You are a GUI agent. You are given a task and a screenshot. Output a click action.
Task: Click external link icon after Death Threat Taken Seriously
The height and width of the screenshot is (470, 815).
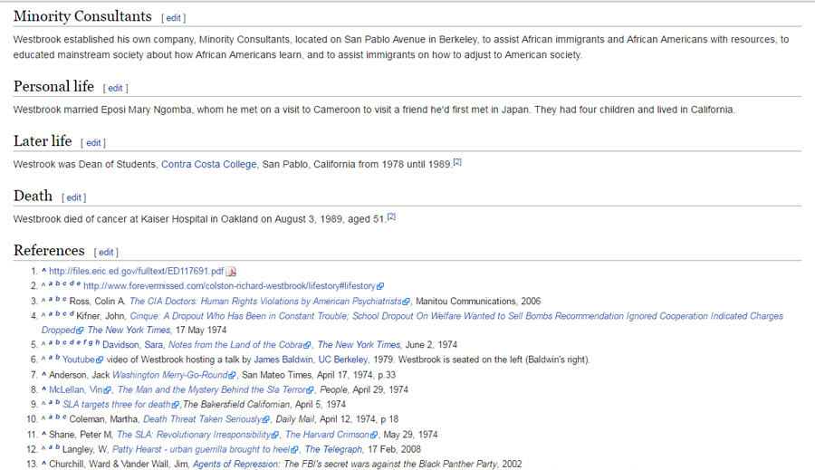pos(268,419)
